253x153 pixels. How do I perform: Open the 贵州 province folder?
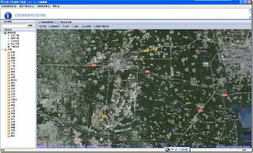11,69
